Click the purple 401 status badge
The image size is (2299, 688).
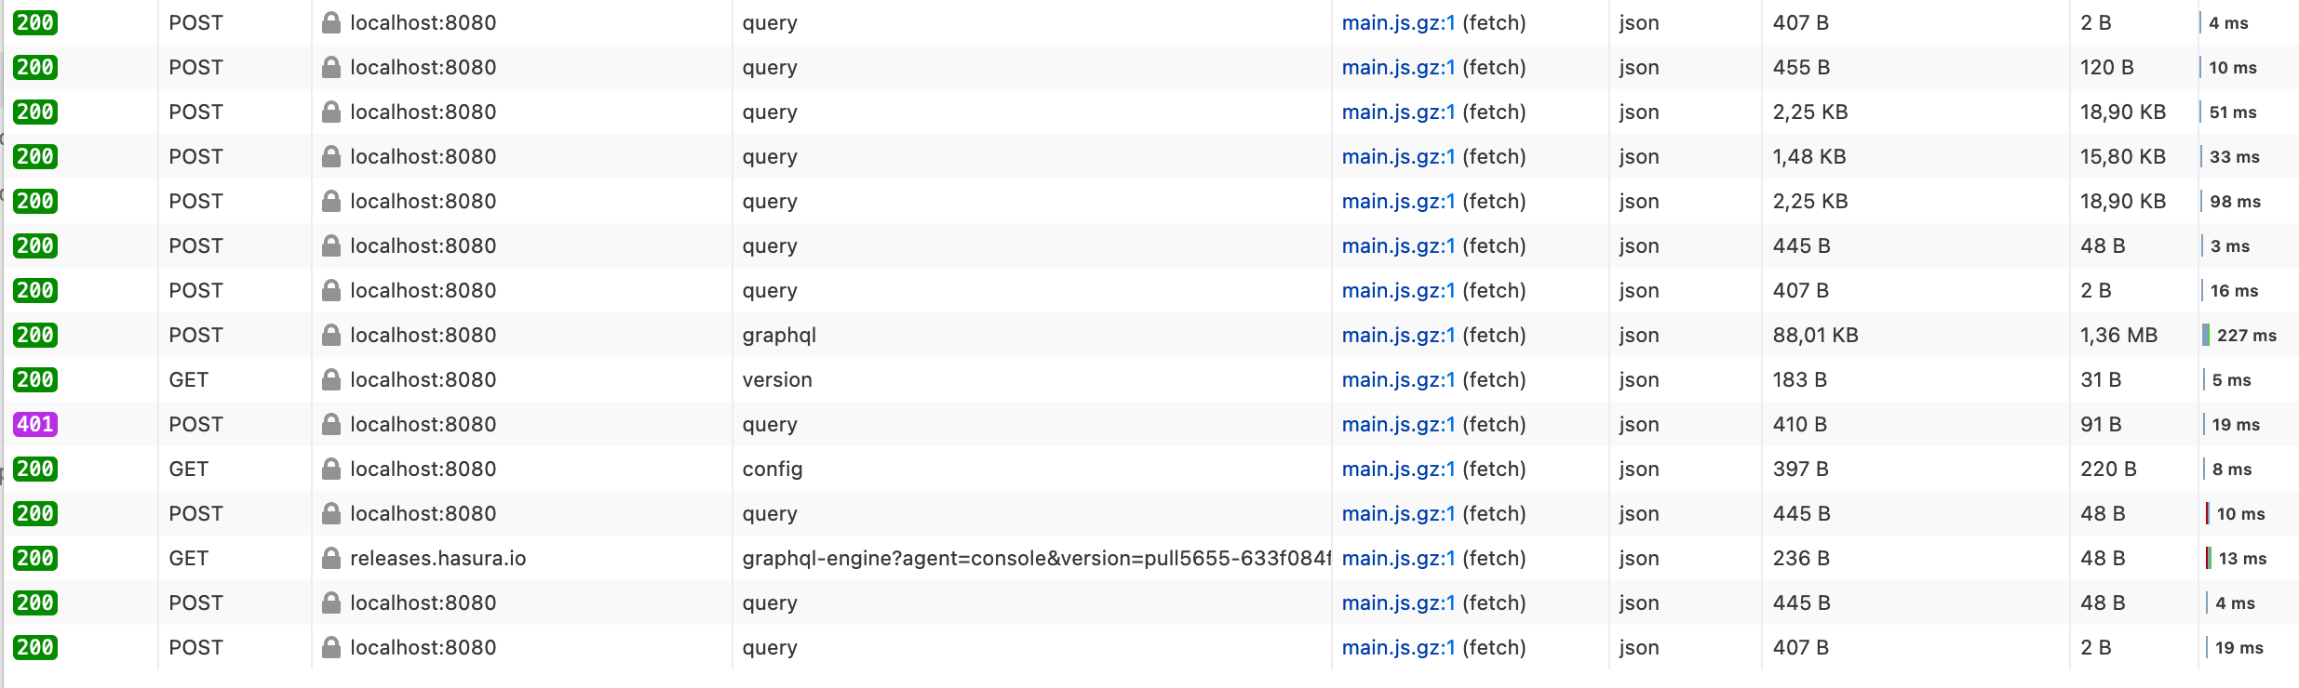(x=34, y=424)
